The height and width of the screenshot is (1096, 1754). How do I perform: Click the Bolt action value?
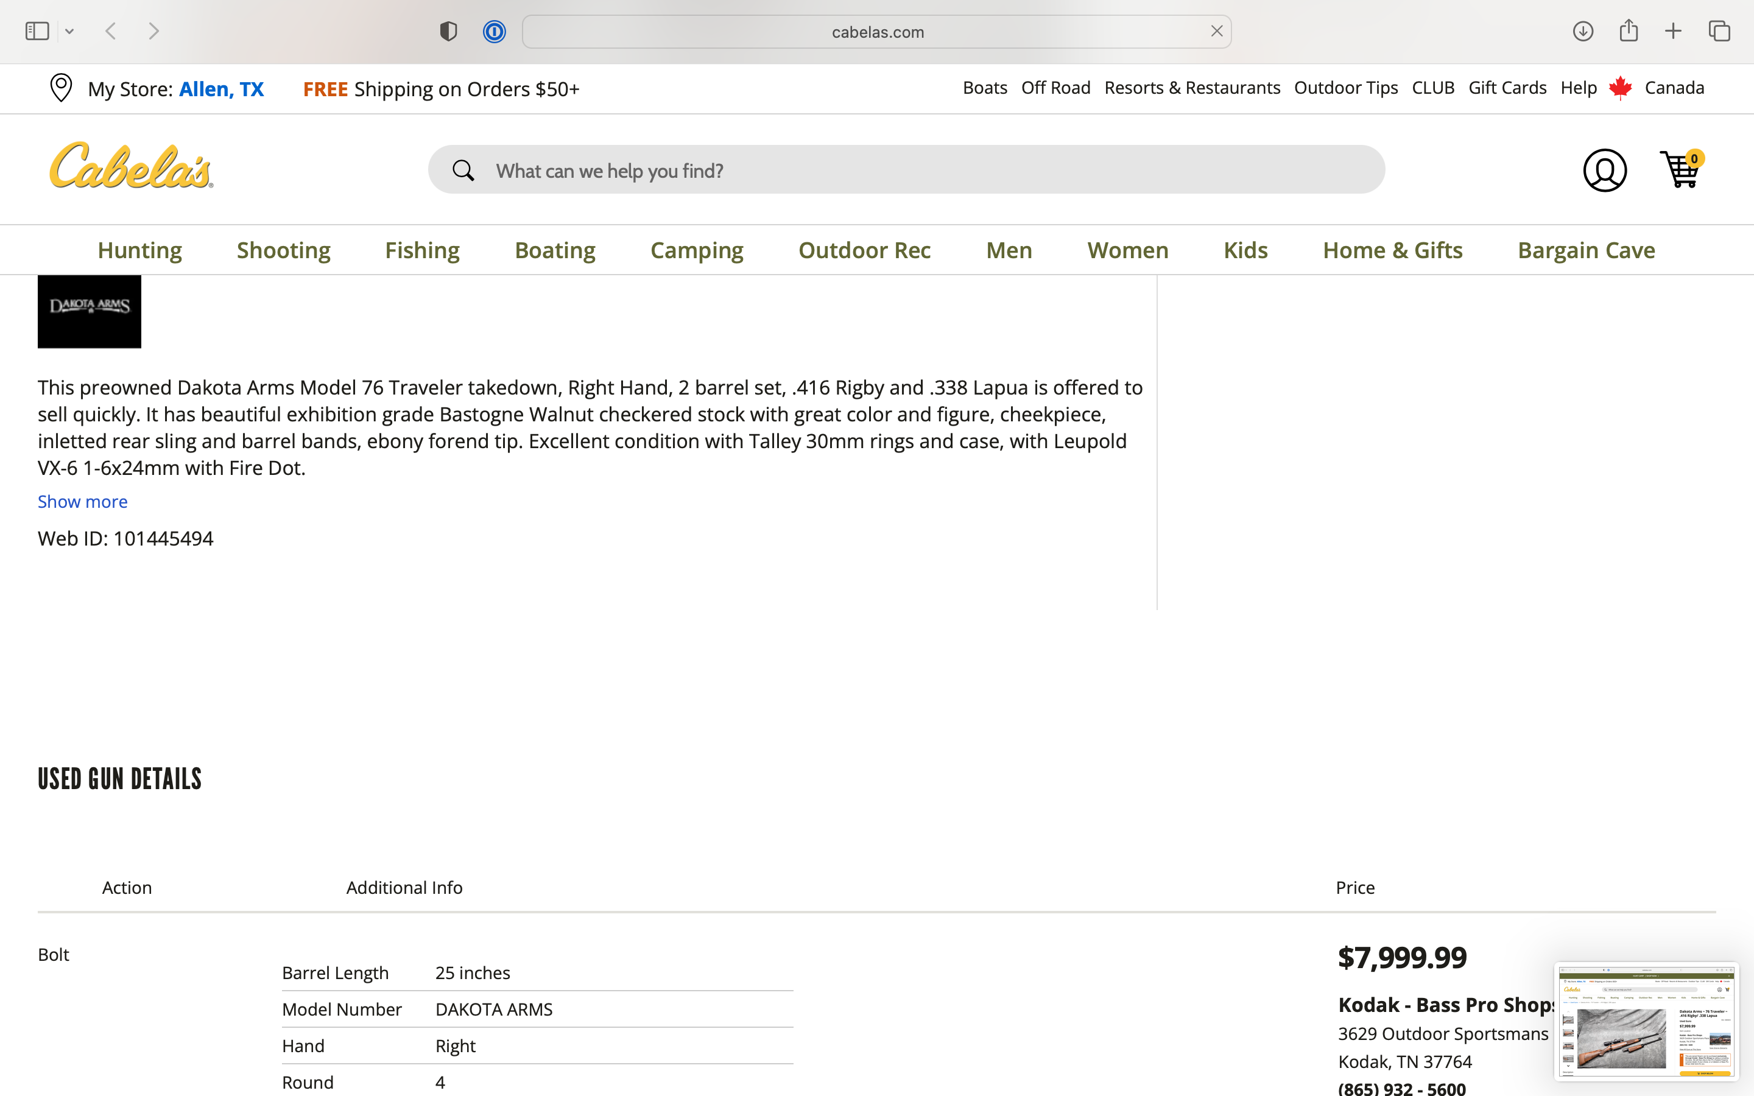tap(54, 955)
